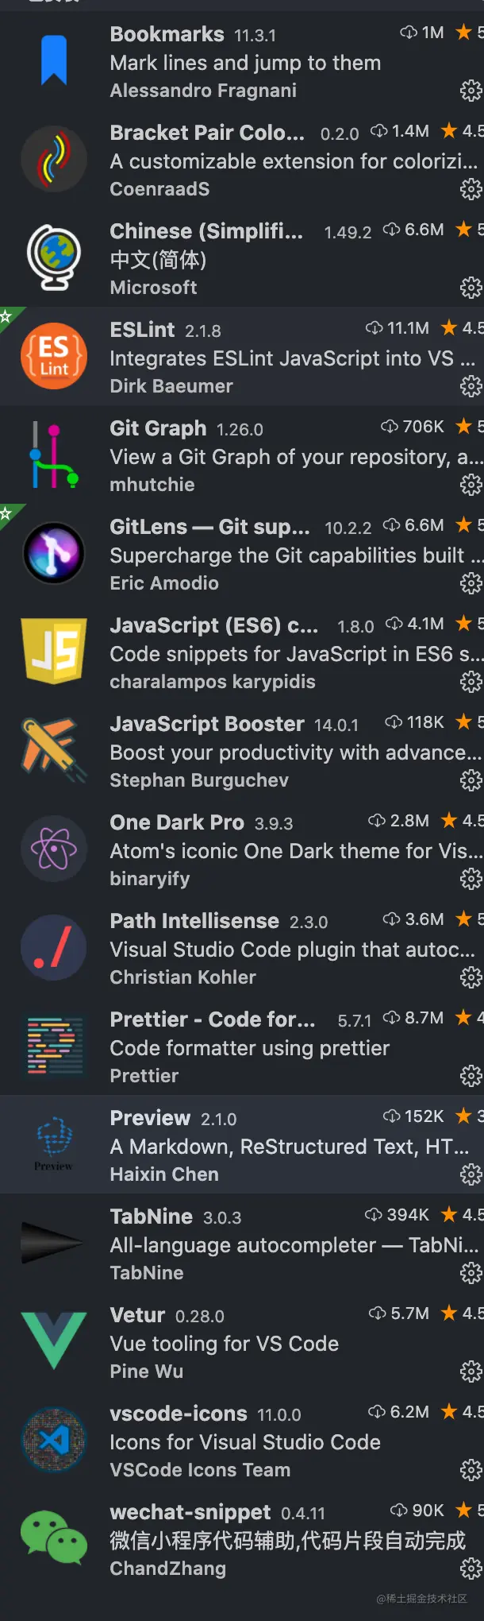Click the Vetur Vue logo icon
Viewport: 484px width, 1621px height.
tap(54, 1341)
